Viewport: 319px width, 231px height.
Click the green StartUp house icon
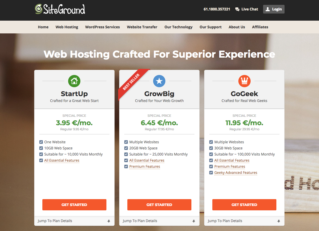74,81
